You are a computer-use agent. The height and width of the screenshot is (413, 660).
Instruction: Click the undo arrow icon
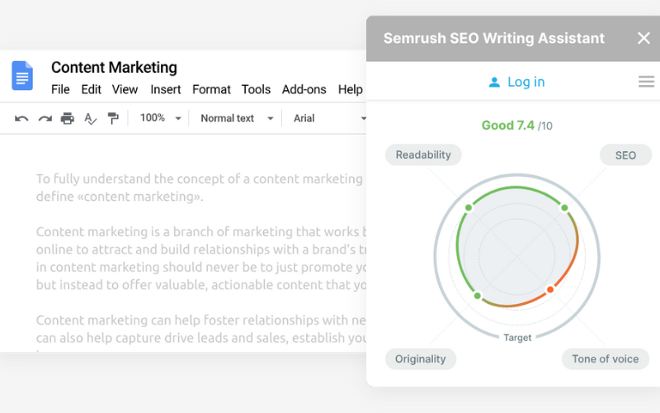coord(22,119)
